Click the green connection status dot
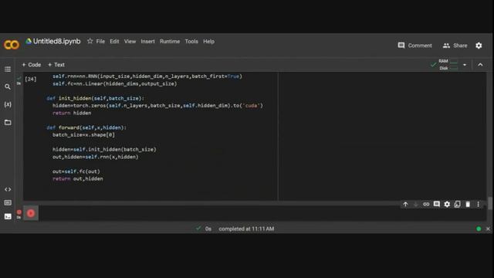 479,229
